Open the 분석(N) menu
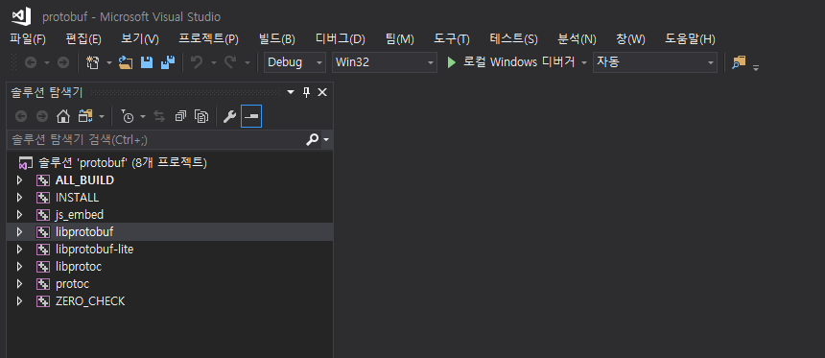 pyautogui.click(x=577, y=39)
